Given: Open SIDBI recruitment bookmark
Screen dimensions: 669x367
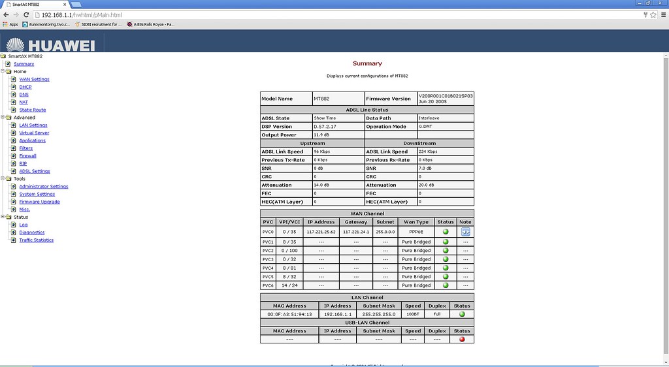Looking at the screenshot, I should pyautogui.click(x=98, y=25).
